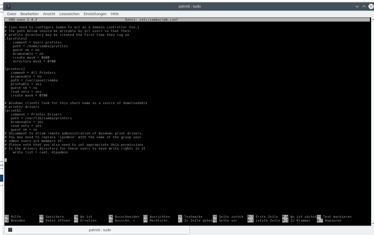Screen dimensions: 374x235
Task: Click the scrollbar down arrow
Action: coord(372,223)
